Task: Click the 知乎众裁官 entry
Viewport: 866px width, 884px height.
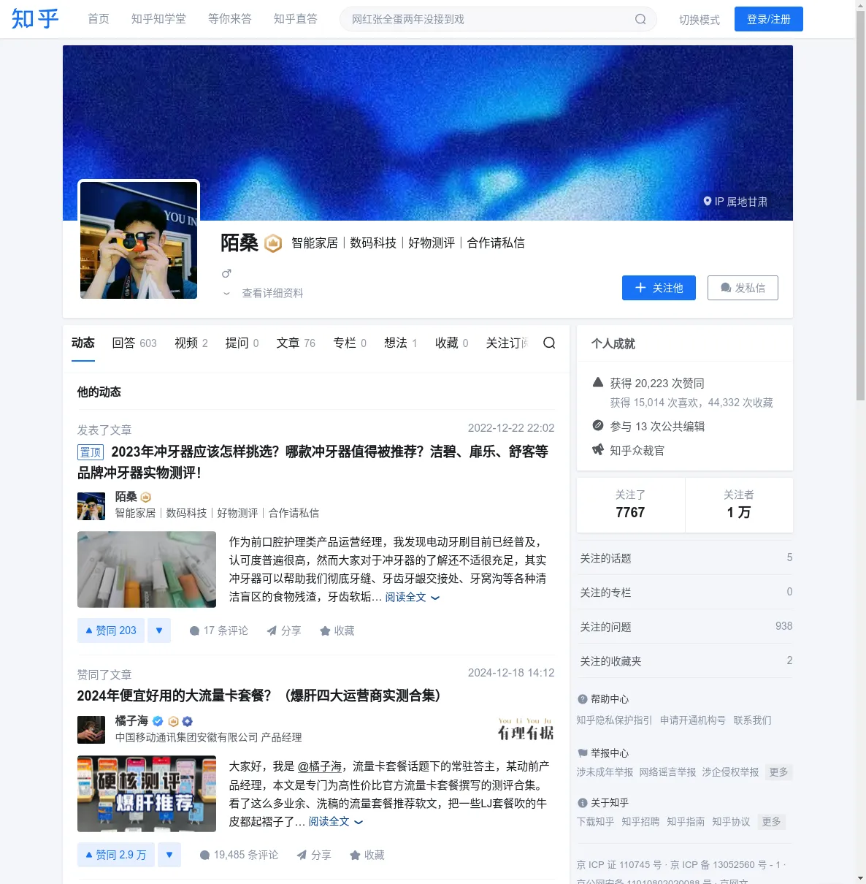Action: click(x=628, y=450)
